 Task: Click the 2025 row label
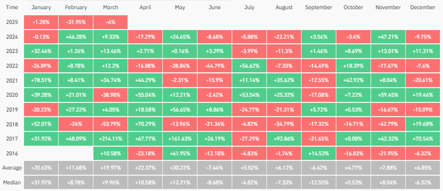[11, 22]
